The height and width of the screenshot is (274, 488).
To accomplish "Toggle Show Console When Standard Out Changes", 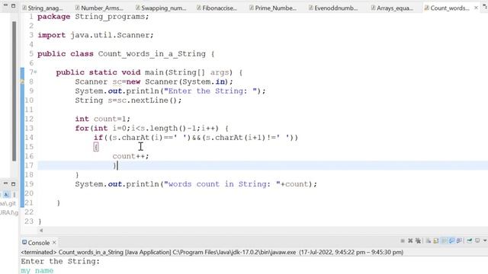I will click(451, 241).
